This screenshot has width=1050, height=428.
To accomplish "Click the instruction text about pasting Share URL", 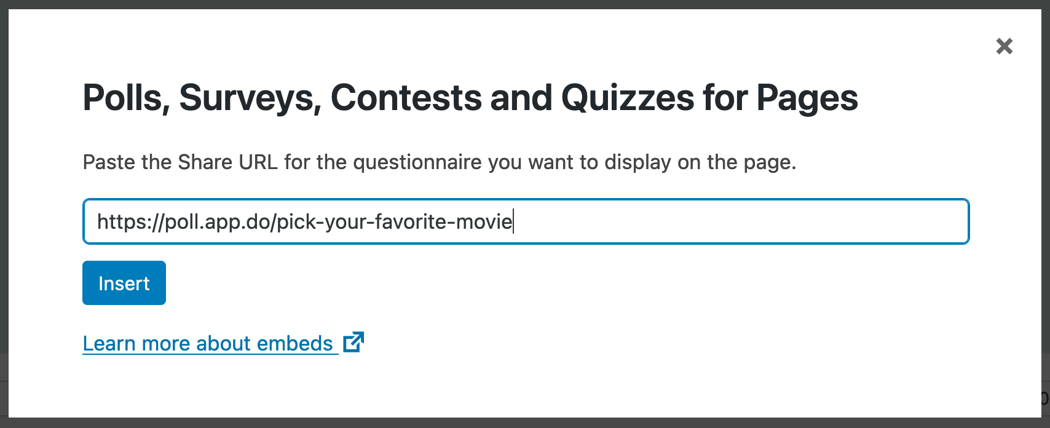I will [x=439, y=162].
